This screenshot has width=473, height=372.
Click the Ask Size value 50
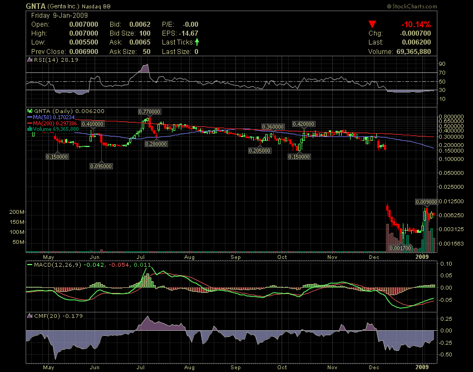[146, 52]
